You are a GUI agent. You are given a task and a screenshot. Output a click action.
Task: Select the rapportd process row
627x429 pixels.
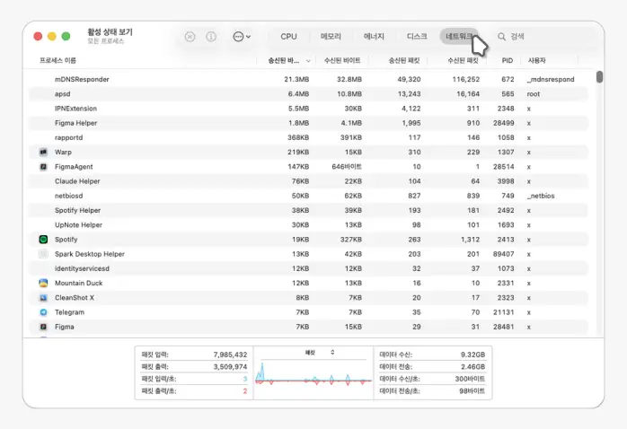pos(308,138)
